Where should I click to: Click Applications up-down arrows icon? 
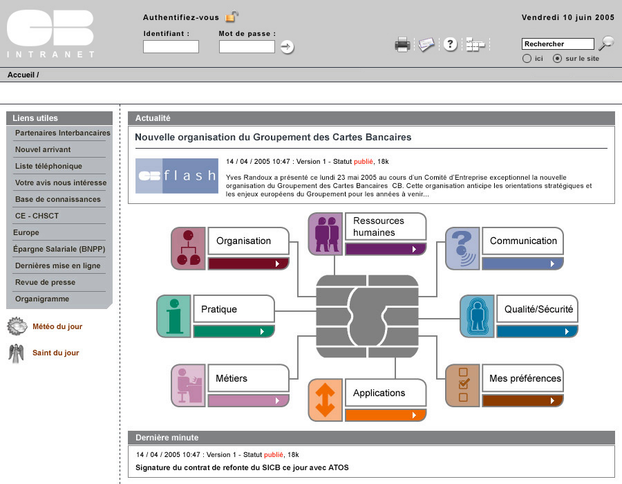pos(326,400)
